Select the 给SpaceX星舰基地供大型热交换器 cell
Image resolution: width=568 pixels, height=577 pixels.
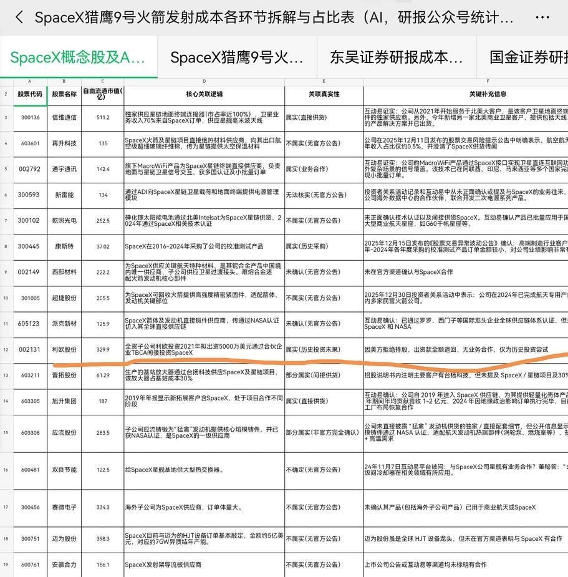click(x=204, y=470)
